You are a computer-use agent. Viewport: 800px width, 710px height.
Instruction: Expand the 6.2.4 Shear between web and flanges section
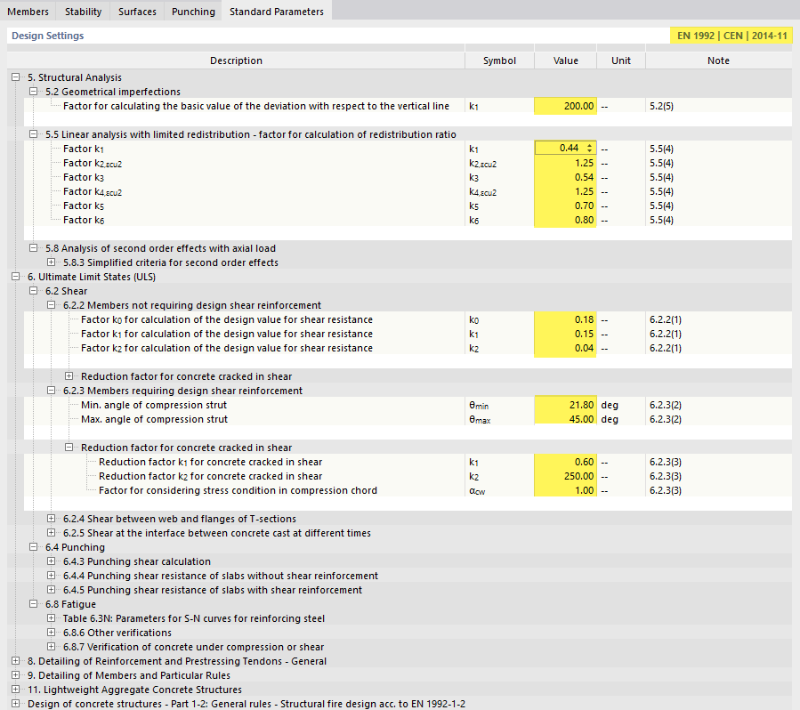(x=51, y=519)
